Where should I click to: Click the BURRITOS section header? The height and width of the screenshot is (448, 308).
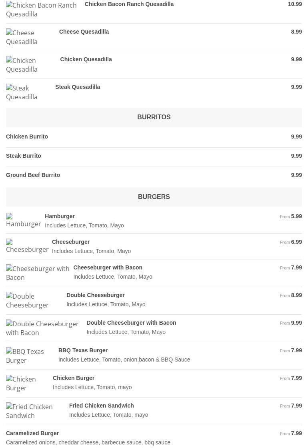(x=154, y=117)
